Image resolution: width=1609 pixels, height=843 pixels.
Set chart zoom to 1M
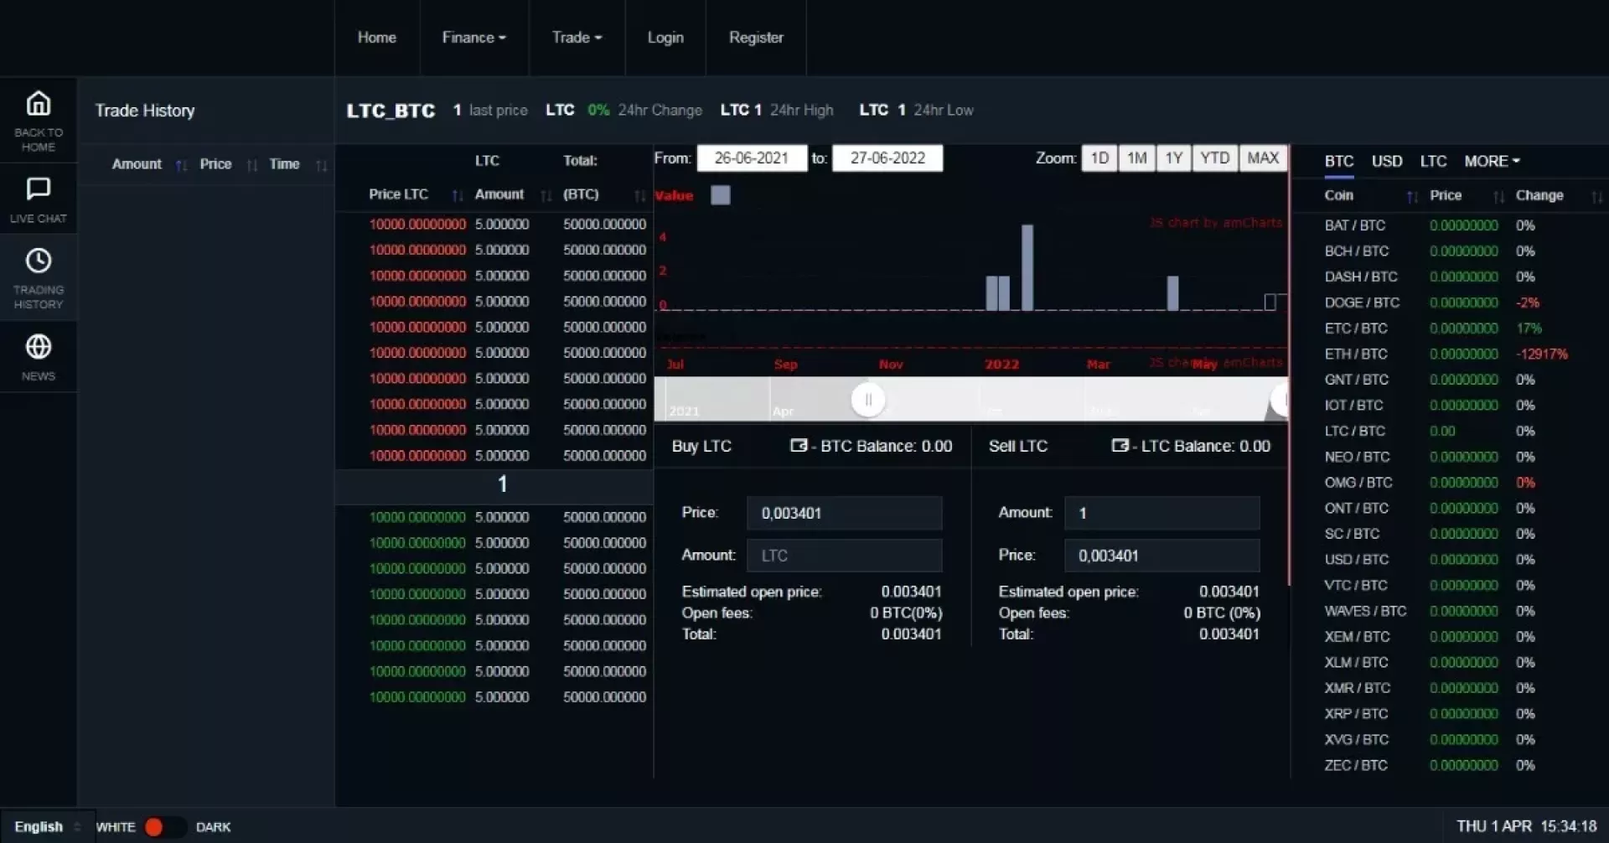(x=1136, y=158)
